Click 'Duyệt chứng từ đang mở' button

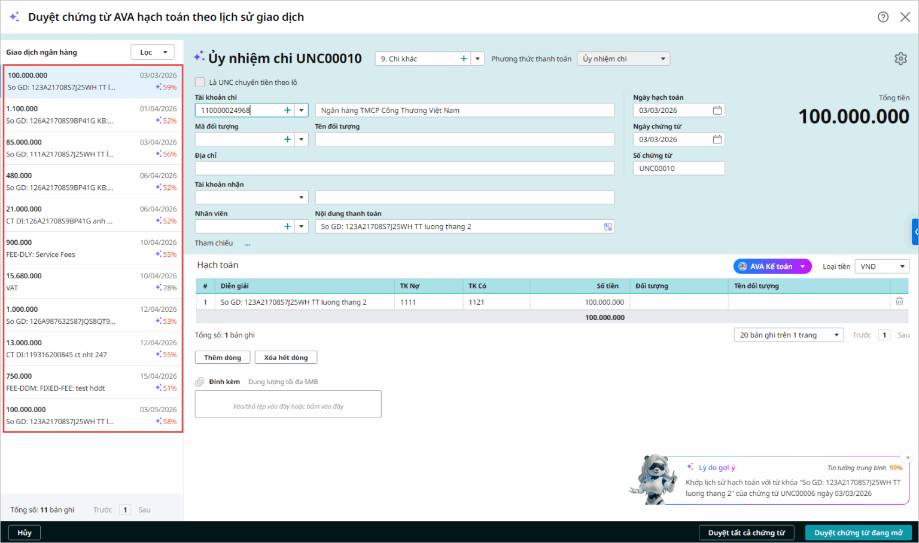pos(859,533)
